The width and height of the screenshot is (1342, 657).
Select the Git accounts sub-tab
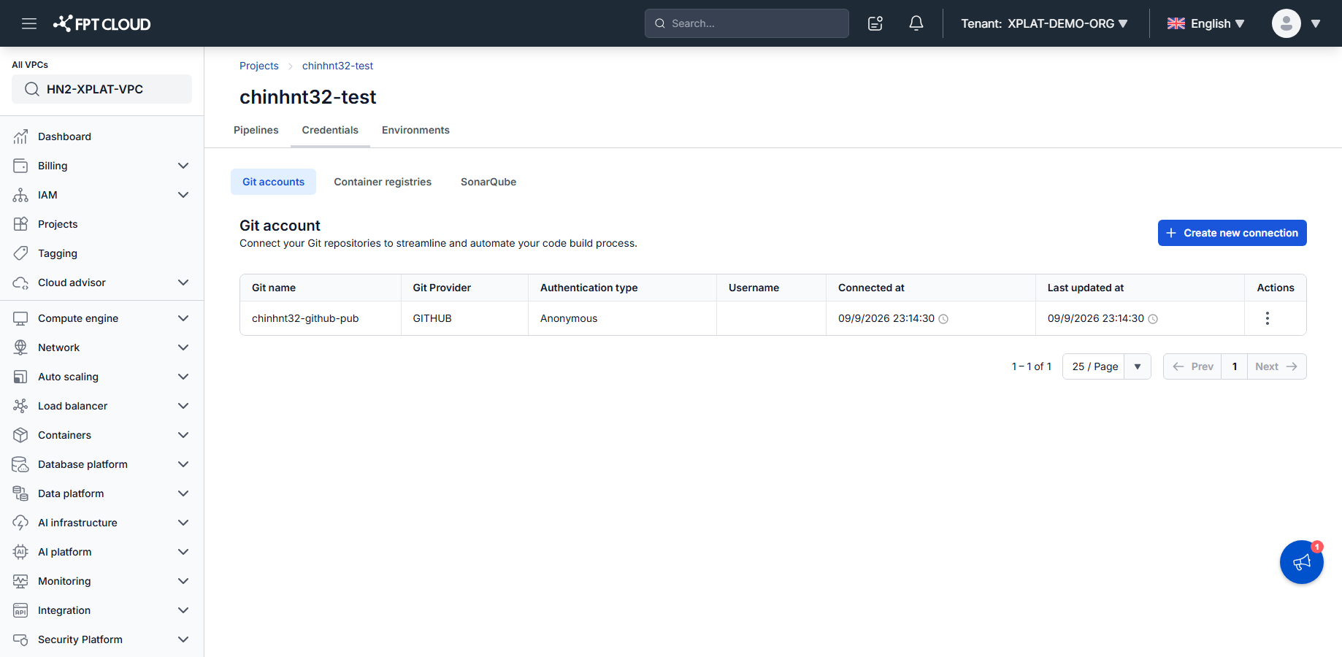point(274,182)
